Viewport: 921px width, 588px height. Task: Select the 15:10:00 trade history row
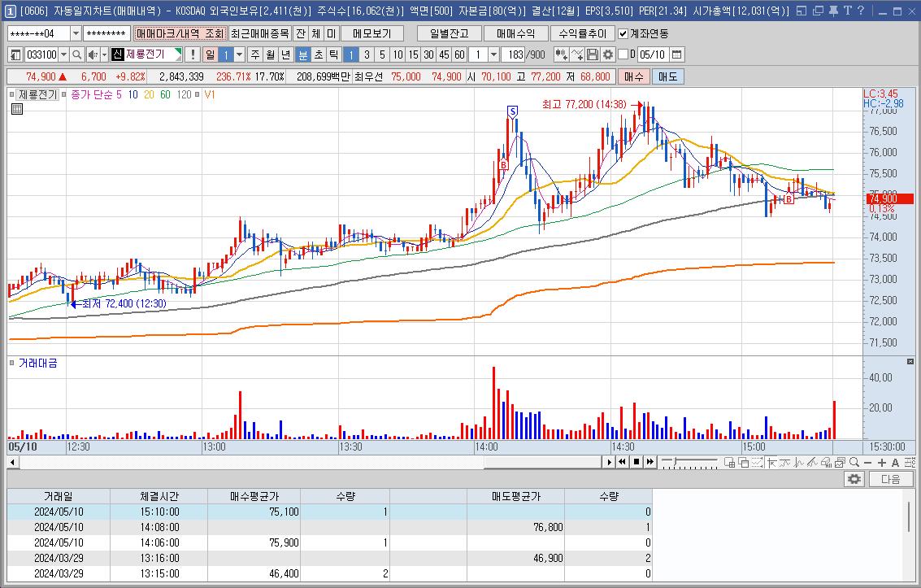click(329, 512)
